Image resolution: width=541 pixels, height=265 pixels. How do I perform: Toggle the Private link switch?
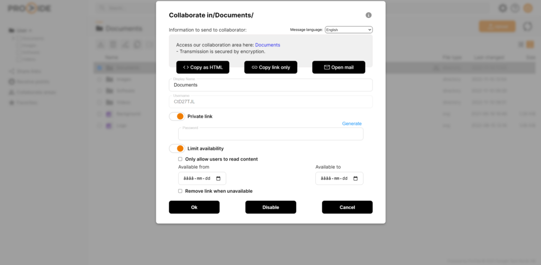(x=177, y=116)
